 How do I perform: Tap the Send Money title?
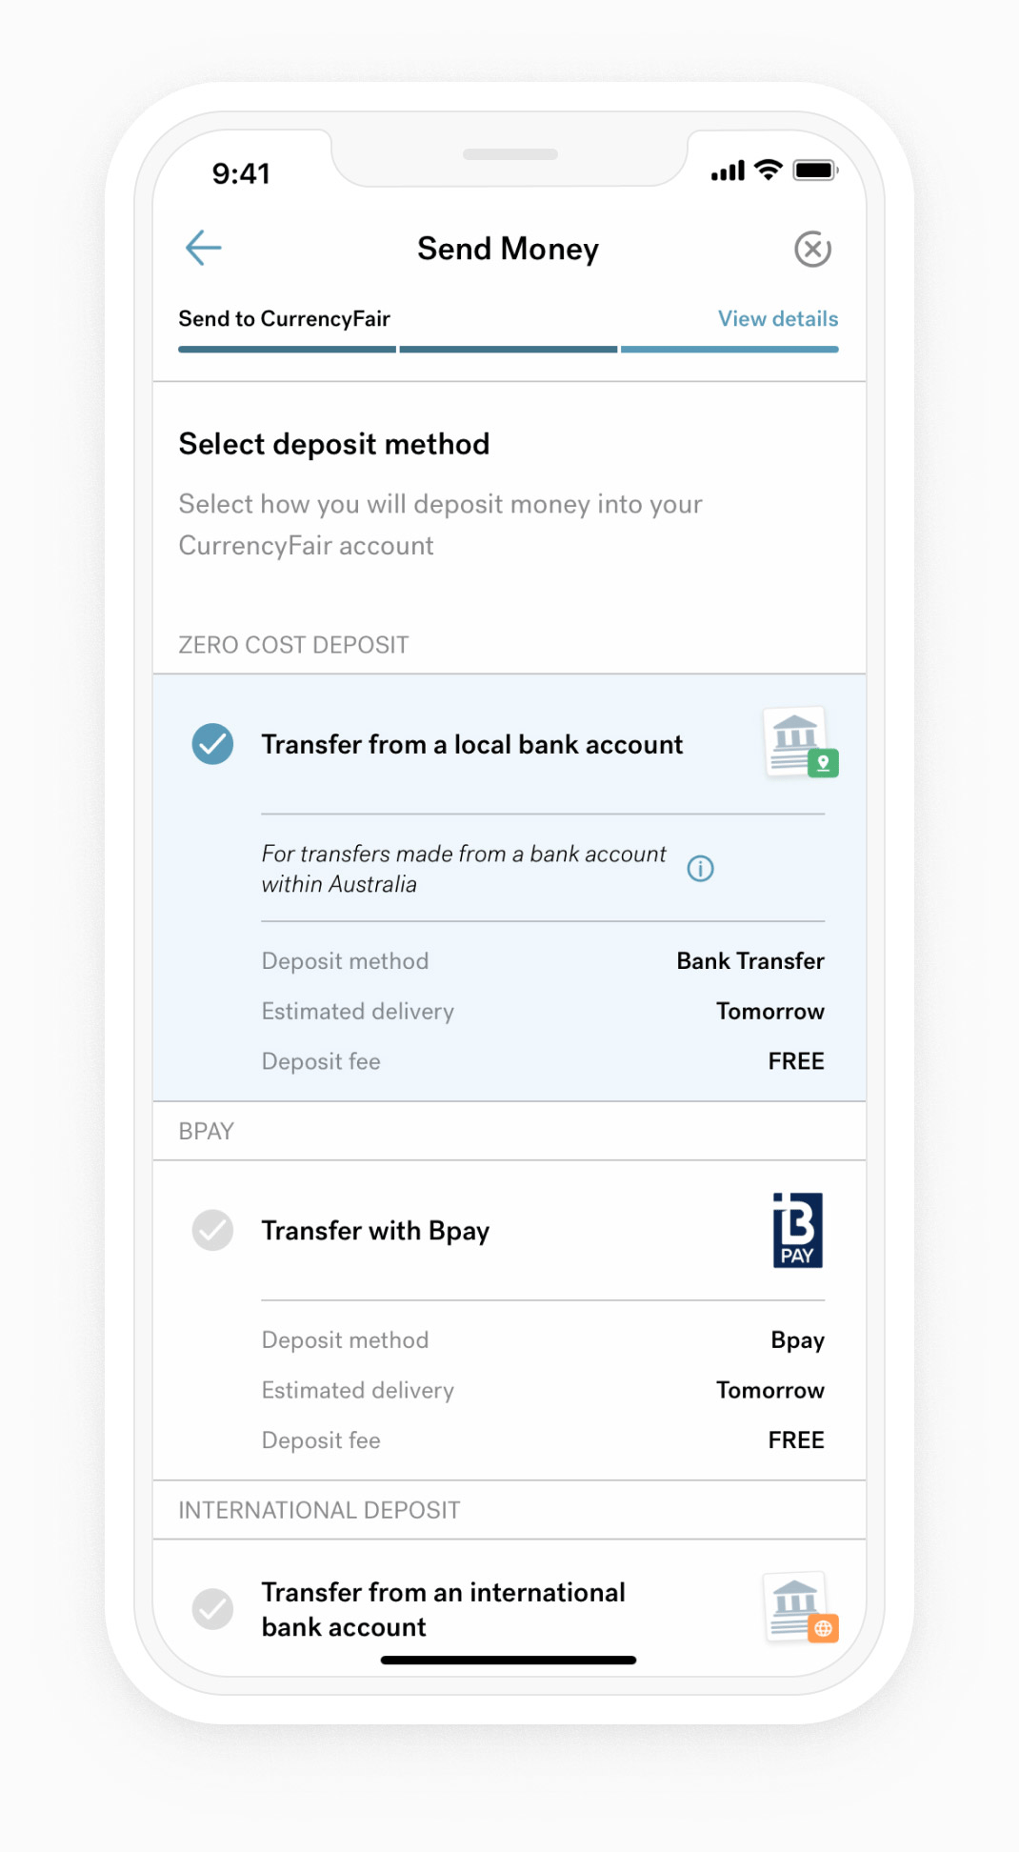click(x=508, y=249)
